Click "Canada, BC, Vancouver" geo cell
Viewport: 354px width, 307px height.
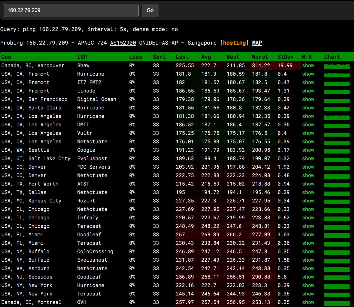[33, 65]
